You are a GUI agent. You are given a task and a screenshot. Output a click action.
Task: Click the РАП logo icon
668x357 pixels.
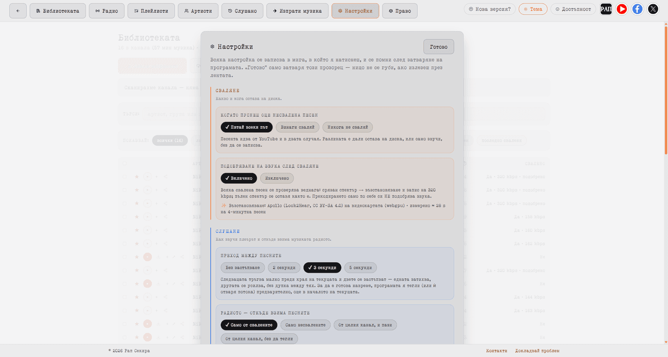pyautogui.click(x=606, y=9)
